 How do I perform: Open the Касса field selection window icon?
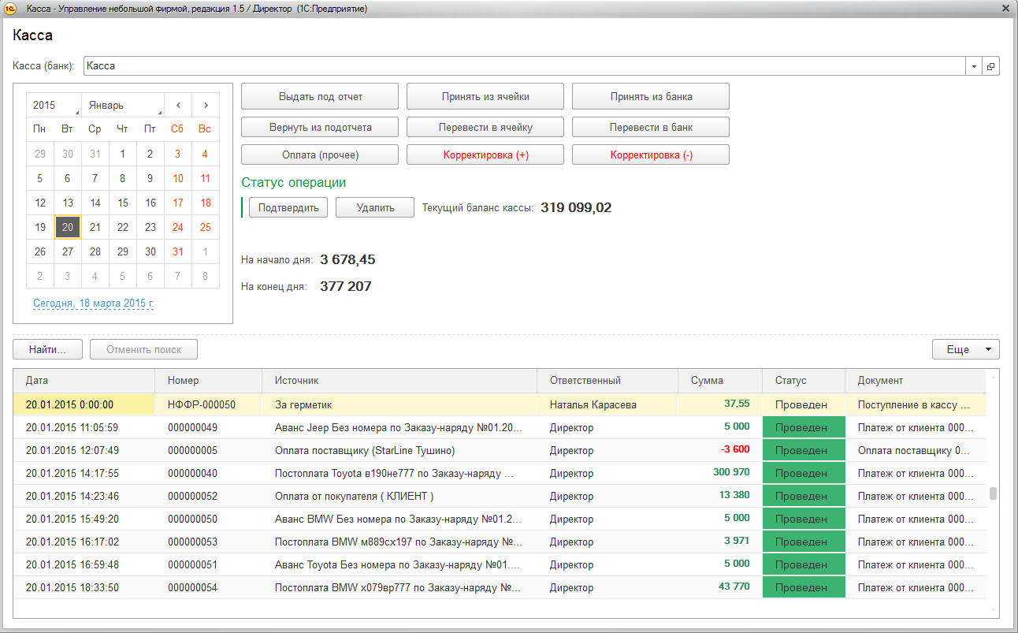pos(991,66)
